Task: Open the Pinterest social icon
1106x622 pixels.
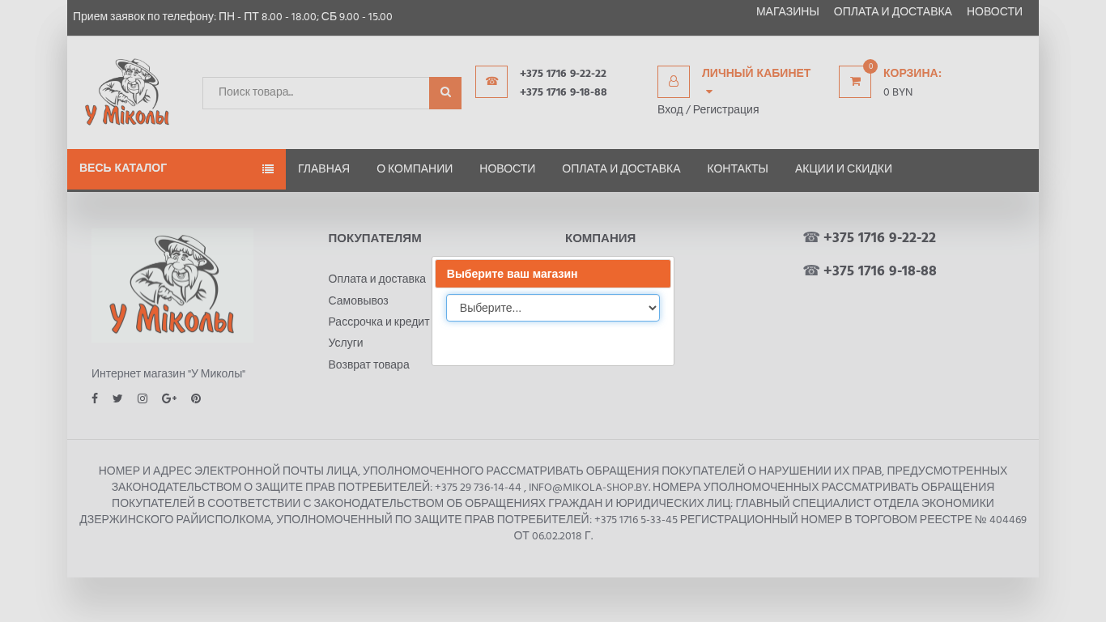Action: tap(196, 398)
